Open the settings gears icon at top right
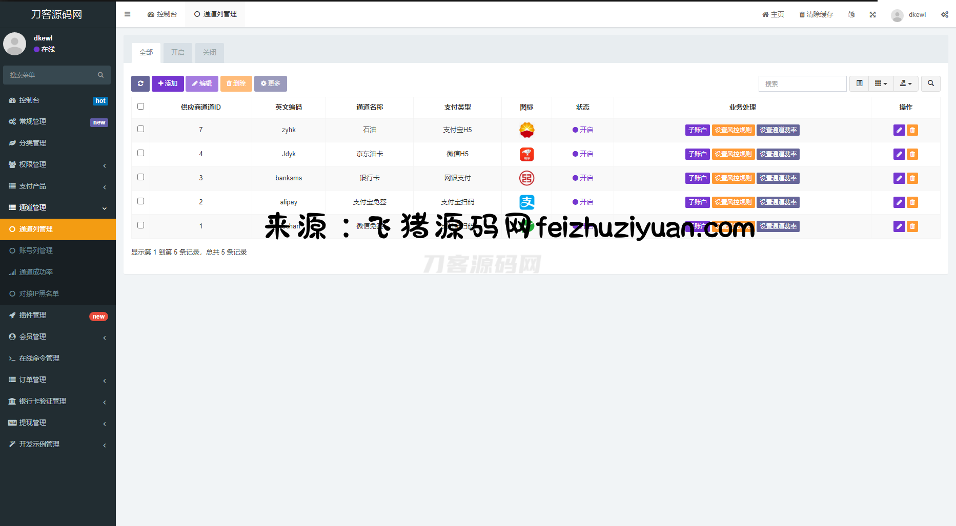Viewport: 956px width, 526px height. tap(944, 14)
